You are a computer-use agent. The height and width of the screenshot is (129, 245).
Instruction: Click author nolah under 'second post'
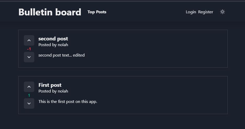pos(63,45)
